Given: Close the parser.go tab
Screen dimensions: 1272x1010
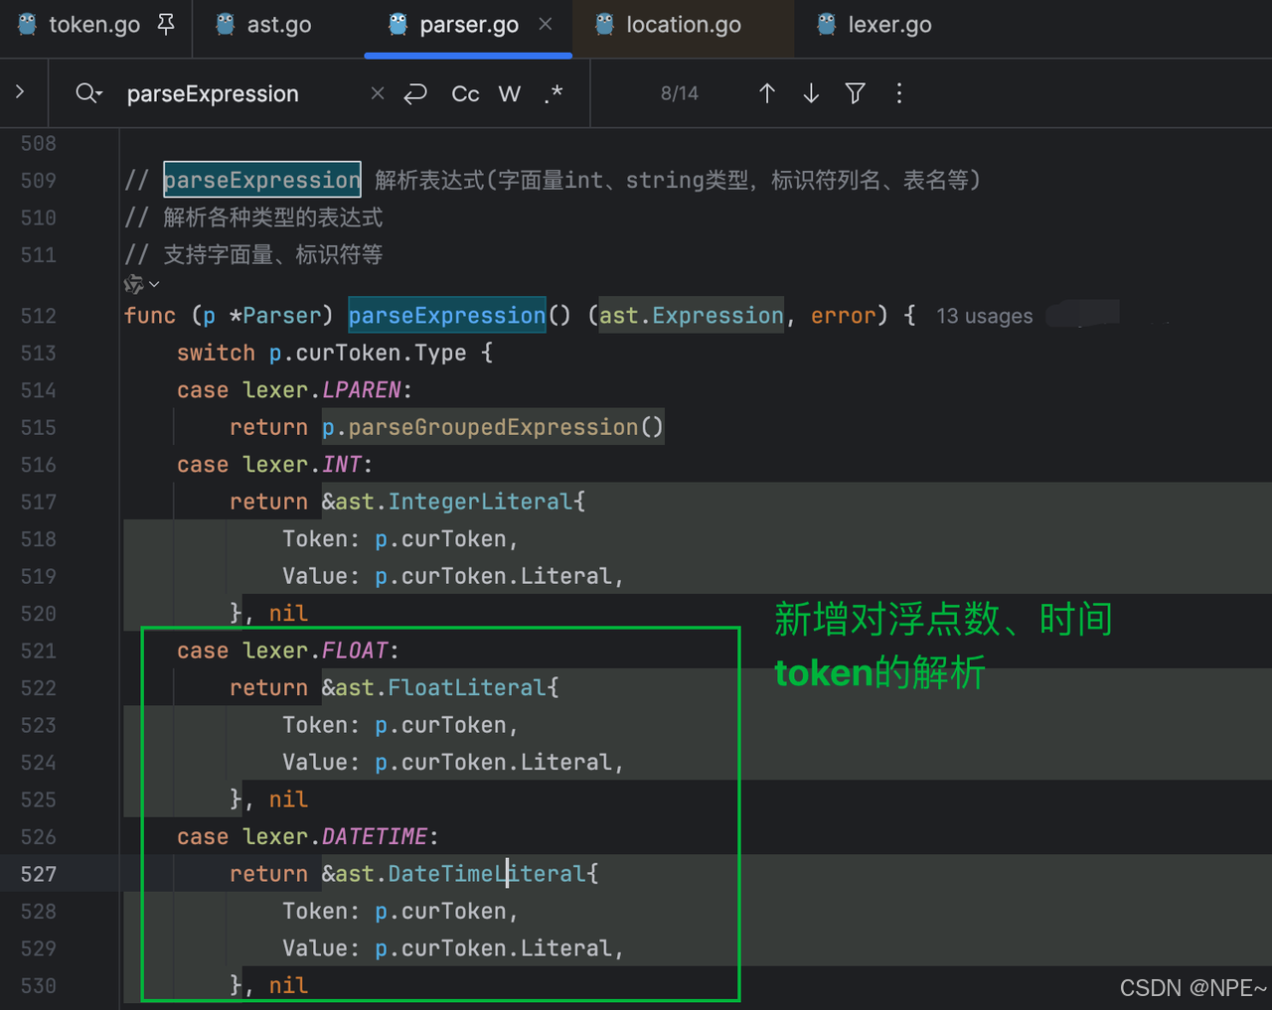Looking at the screenshot, I should 546,24.
